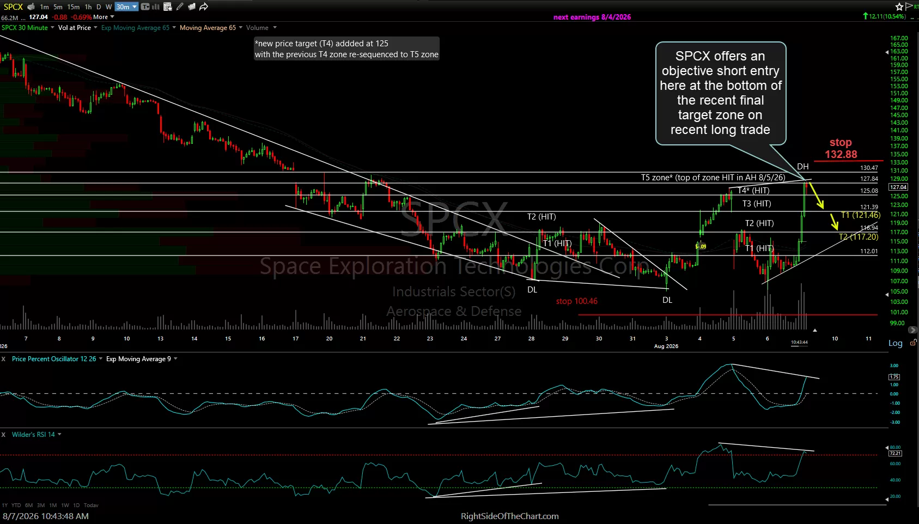The height and width of the screenshot is (524, 919).
Task: Open the Volume indicator menu
Action: (261, 28)
